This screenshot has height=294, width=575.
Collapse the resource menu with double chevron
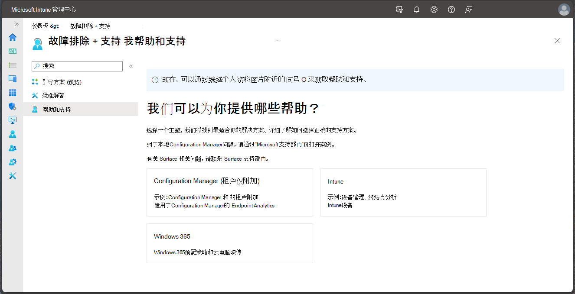click(x=131, y=66)
